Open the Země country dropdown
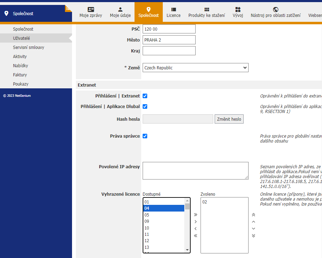The width and height of the screenshot is (322, 258). click(196, 68)
